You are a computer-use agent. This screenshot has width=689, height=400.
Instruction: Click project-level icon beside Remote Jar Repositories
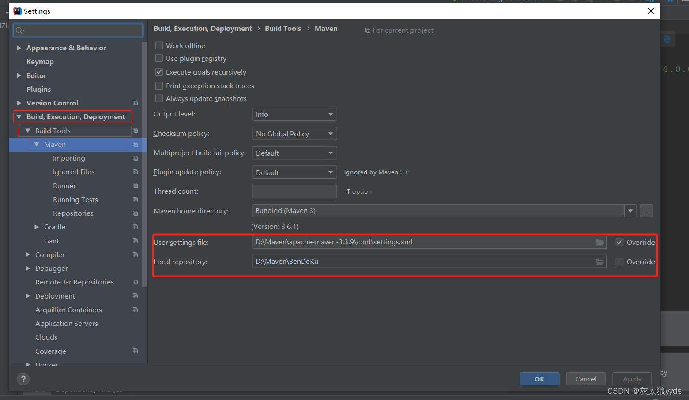pyautogui.click(x=136, y=282)
